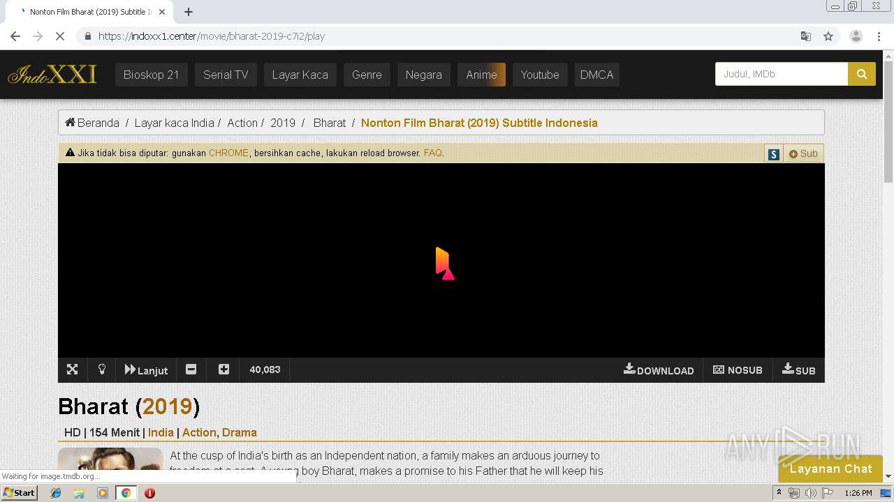Viewport: 894px width, 502px height.
Task: Click the Bharat breadcrumb link
Action: 330,123
